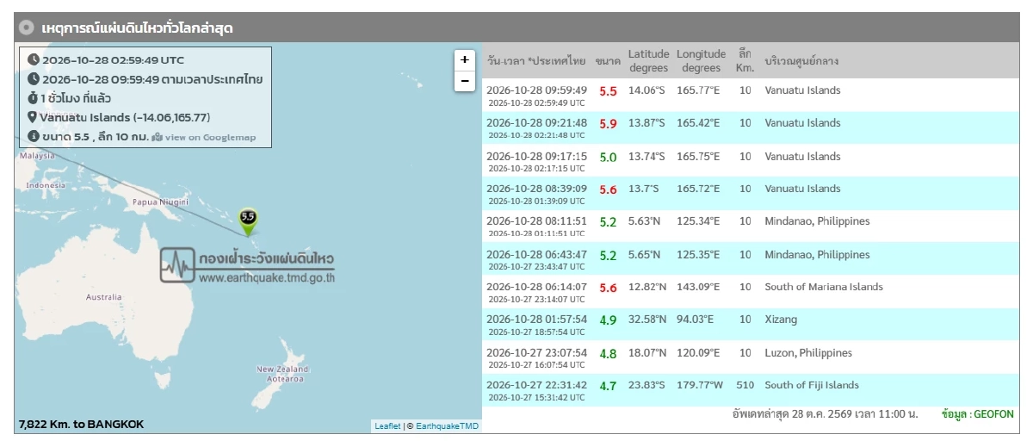Select the 09:21:48 earthquake time cell
Screen dimensions: 1033x447
coord(536,127)
